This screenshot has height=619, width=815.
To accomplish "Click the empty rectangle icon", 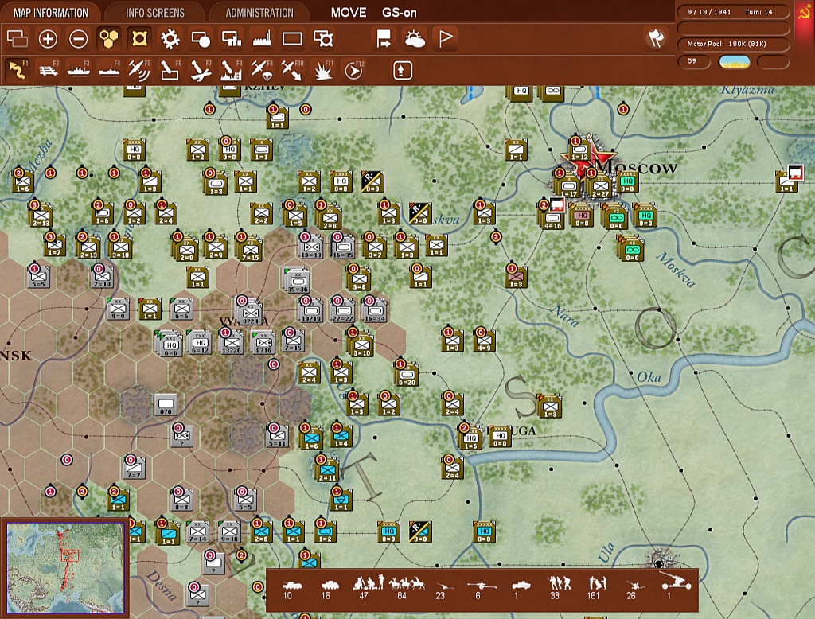I will click(x=292, y=39).
